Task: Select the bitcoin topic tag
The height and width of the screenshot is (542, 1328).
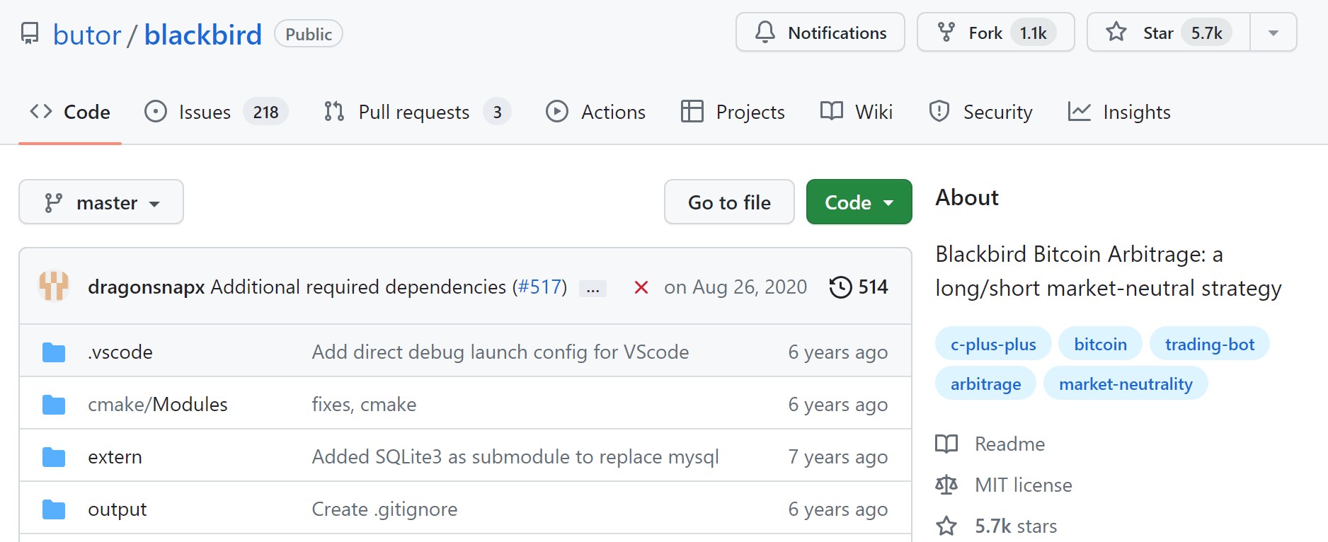Action: [1100, 344]
